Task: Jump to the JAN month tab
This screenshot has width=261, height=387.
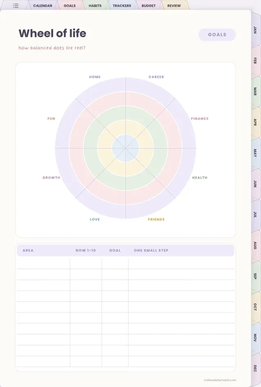Action: (x=255, y=30)
